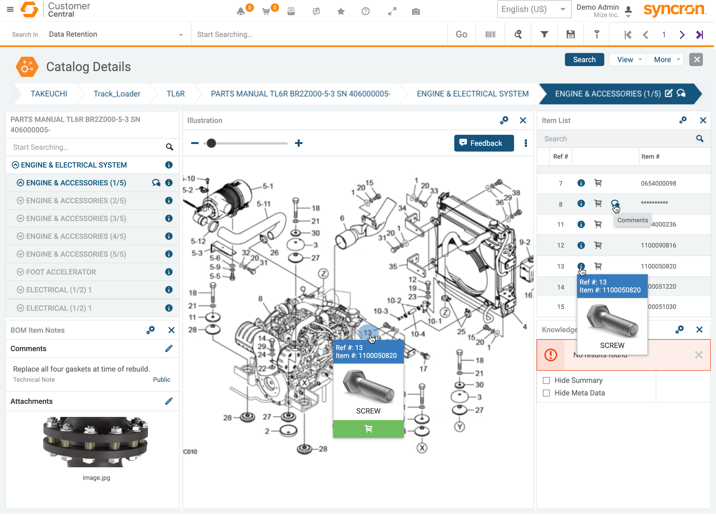Viewport: 716px width, 515px height.
Task: Click the Ref # column header
Action: tap(560, 157)
